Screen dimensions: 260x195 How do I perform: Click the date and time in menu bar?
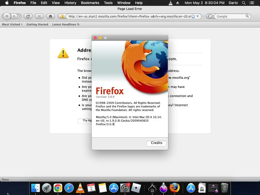click(x=205, y=3)
